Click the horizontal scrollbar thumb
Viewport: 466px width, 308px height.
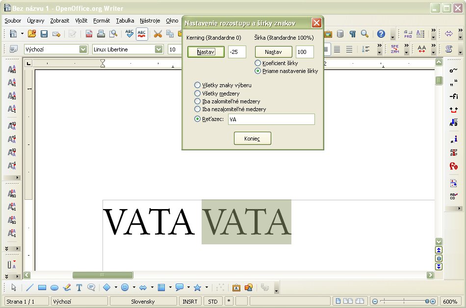coord(103,275)
